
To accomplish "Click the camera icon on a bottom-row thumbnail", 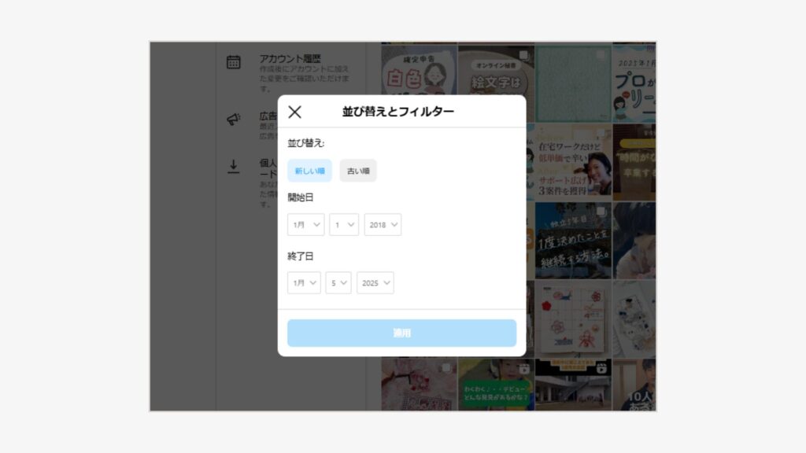I will 602,370.
